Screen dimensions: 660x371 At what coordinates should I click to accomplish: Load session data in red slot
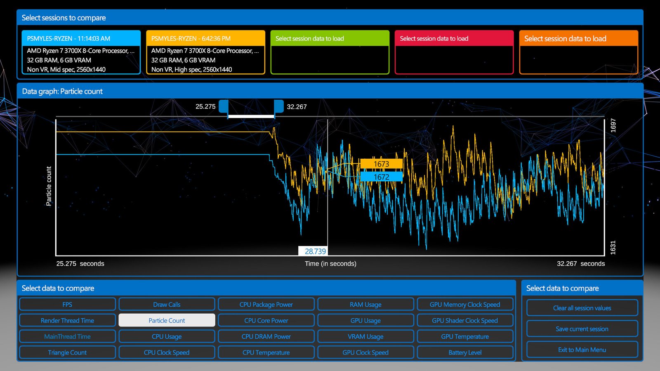tap(454, 52)
